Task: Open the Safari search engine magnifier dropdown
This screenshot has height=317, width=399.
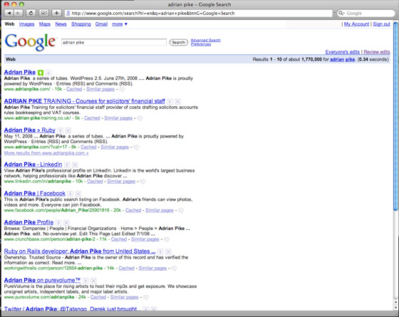Action: 341,14
